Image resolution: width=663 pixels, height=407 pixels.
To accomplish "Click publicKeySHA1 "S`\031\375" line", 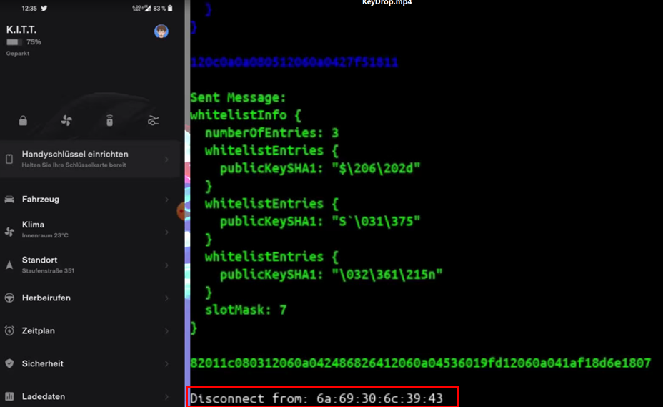I will click(x=320, y=222).
